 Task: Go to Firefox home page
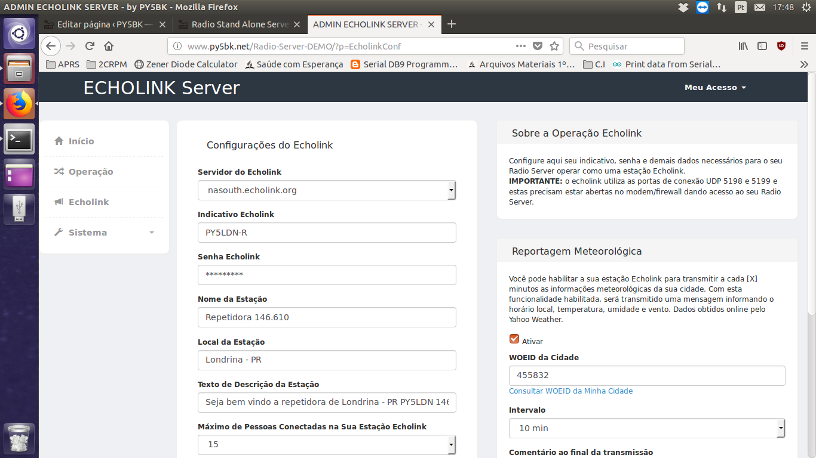(109, 46)
